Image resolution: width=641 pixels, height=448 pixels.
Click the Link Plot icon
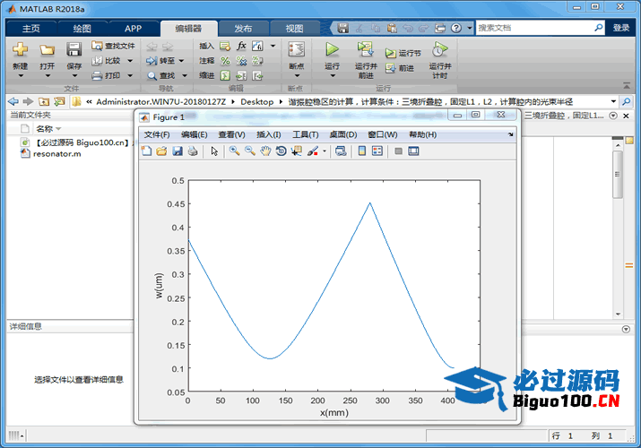point(341,151)
